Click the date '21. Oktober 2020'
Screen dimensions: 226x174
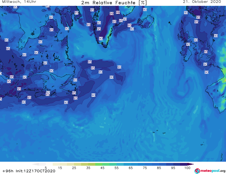click(202, 2)
